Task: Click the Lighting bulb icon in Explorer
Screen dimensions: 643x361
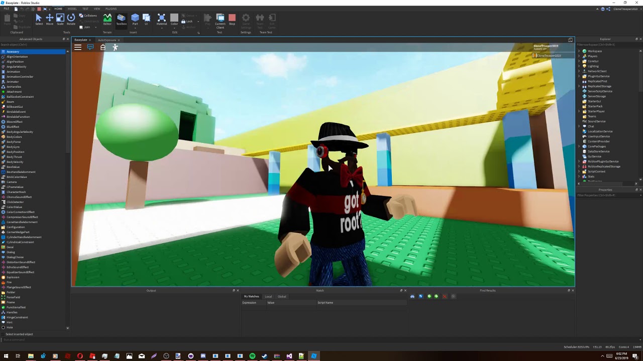Action: click(584, 66)
